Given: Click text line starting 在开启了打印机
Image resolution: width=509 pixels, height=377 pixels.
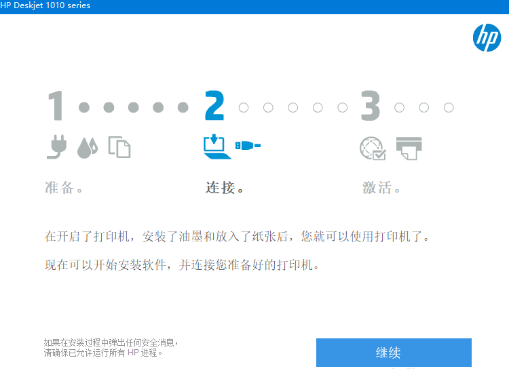Looking at the screenshot, I should pos(237,236).
